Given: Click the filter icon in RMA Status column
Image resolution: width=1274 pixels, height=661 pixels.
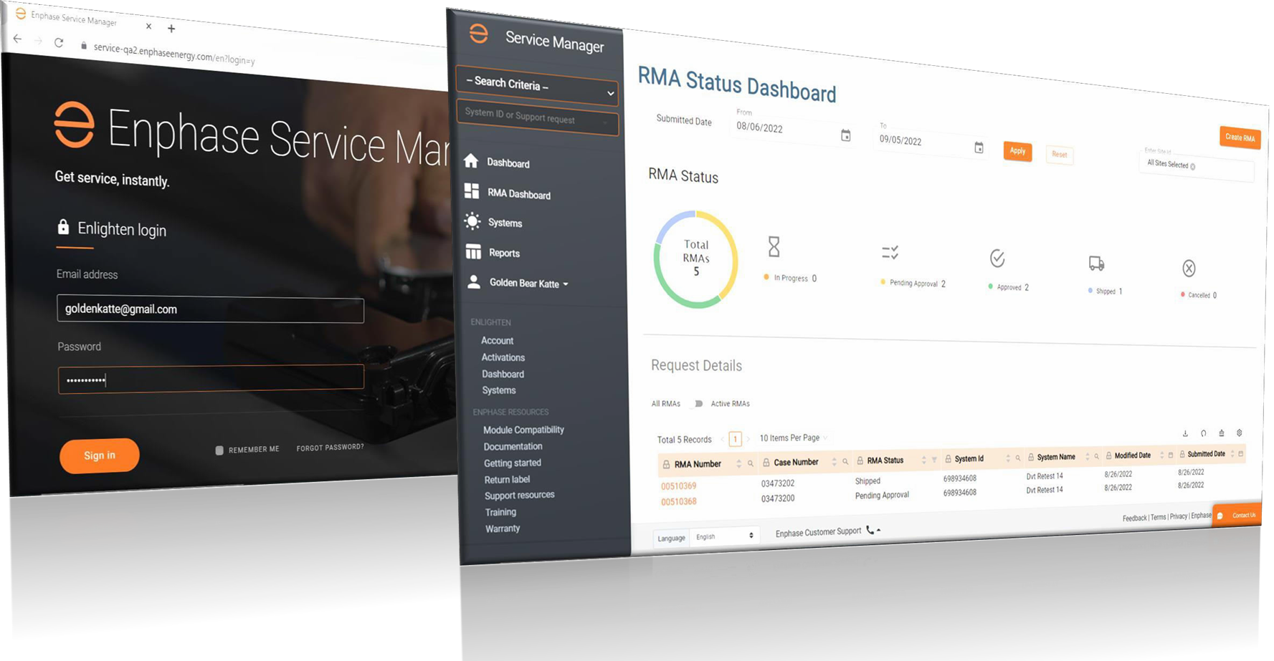Looking at the screenshot, I should [x=934, y=460].
